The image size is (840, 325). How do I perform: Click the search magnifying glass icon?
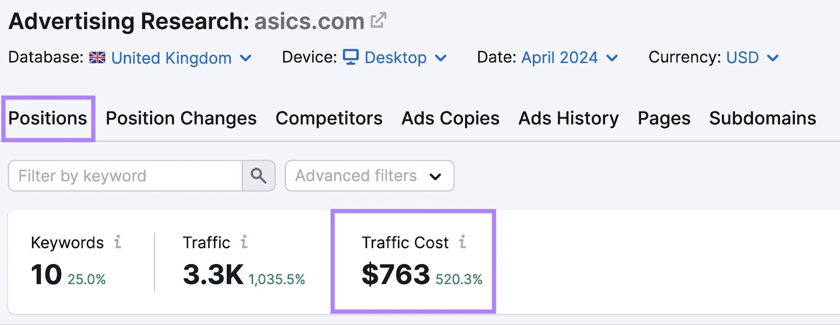click(x=258, y=176)
